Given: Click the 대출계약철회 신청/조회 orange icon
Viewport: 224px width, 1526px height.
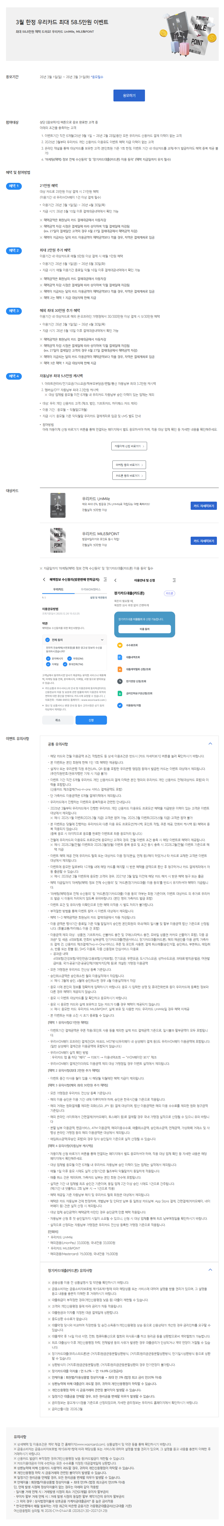Looking at the screenshot, I should 120,669.
